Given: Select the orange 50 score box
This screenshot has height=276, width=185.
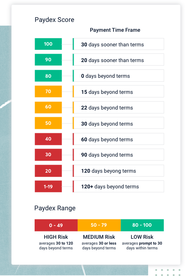Looking at the screenshot, I should click(48, 123).
